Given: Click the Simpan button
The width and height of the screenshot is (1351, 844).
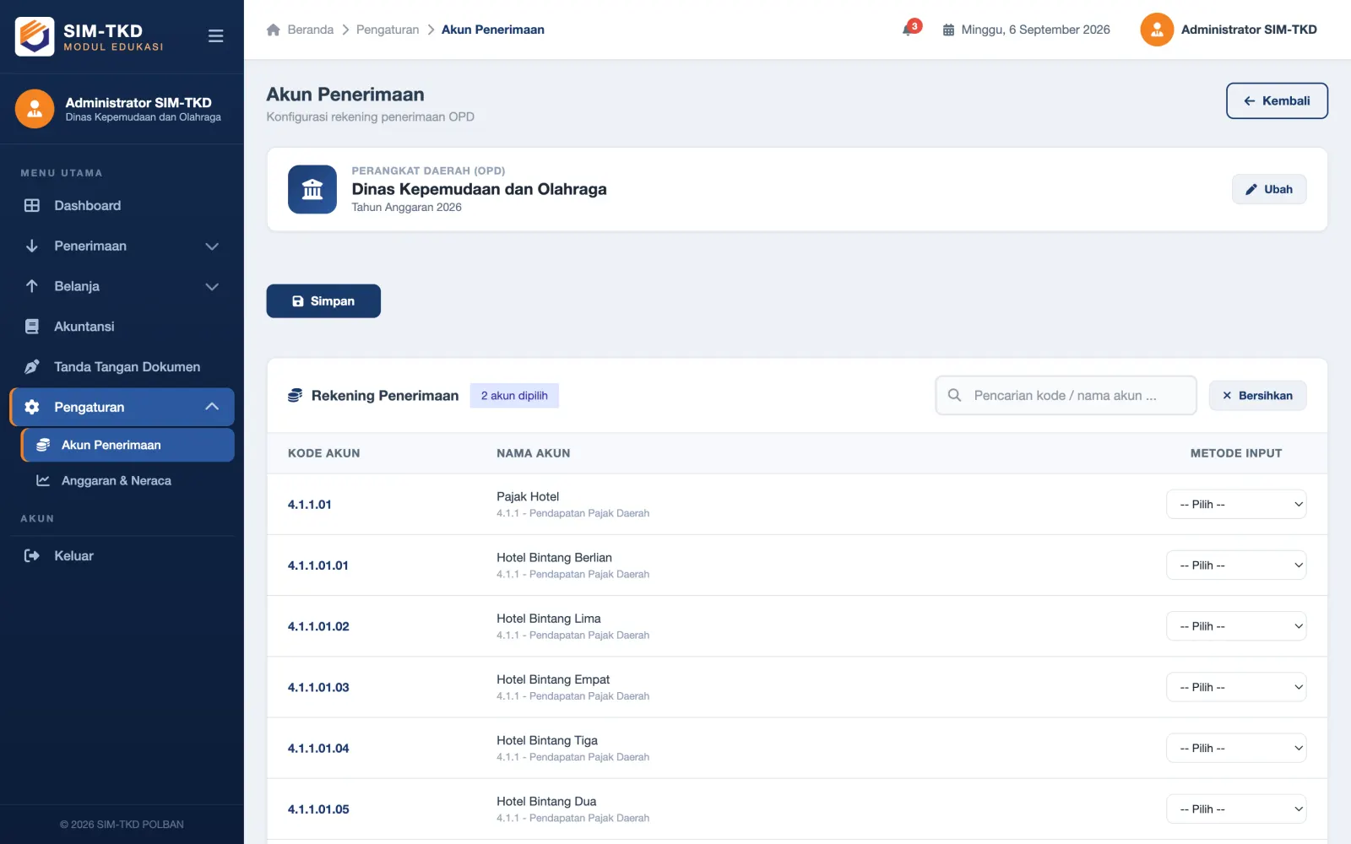Looking at the screenshot, I should 323,301.
